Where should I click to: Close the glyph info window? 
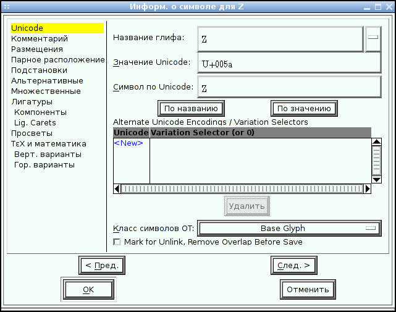click(x=389, y=7)
